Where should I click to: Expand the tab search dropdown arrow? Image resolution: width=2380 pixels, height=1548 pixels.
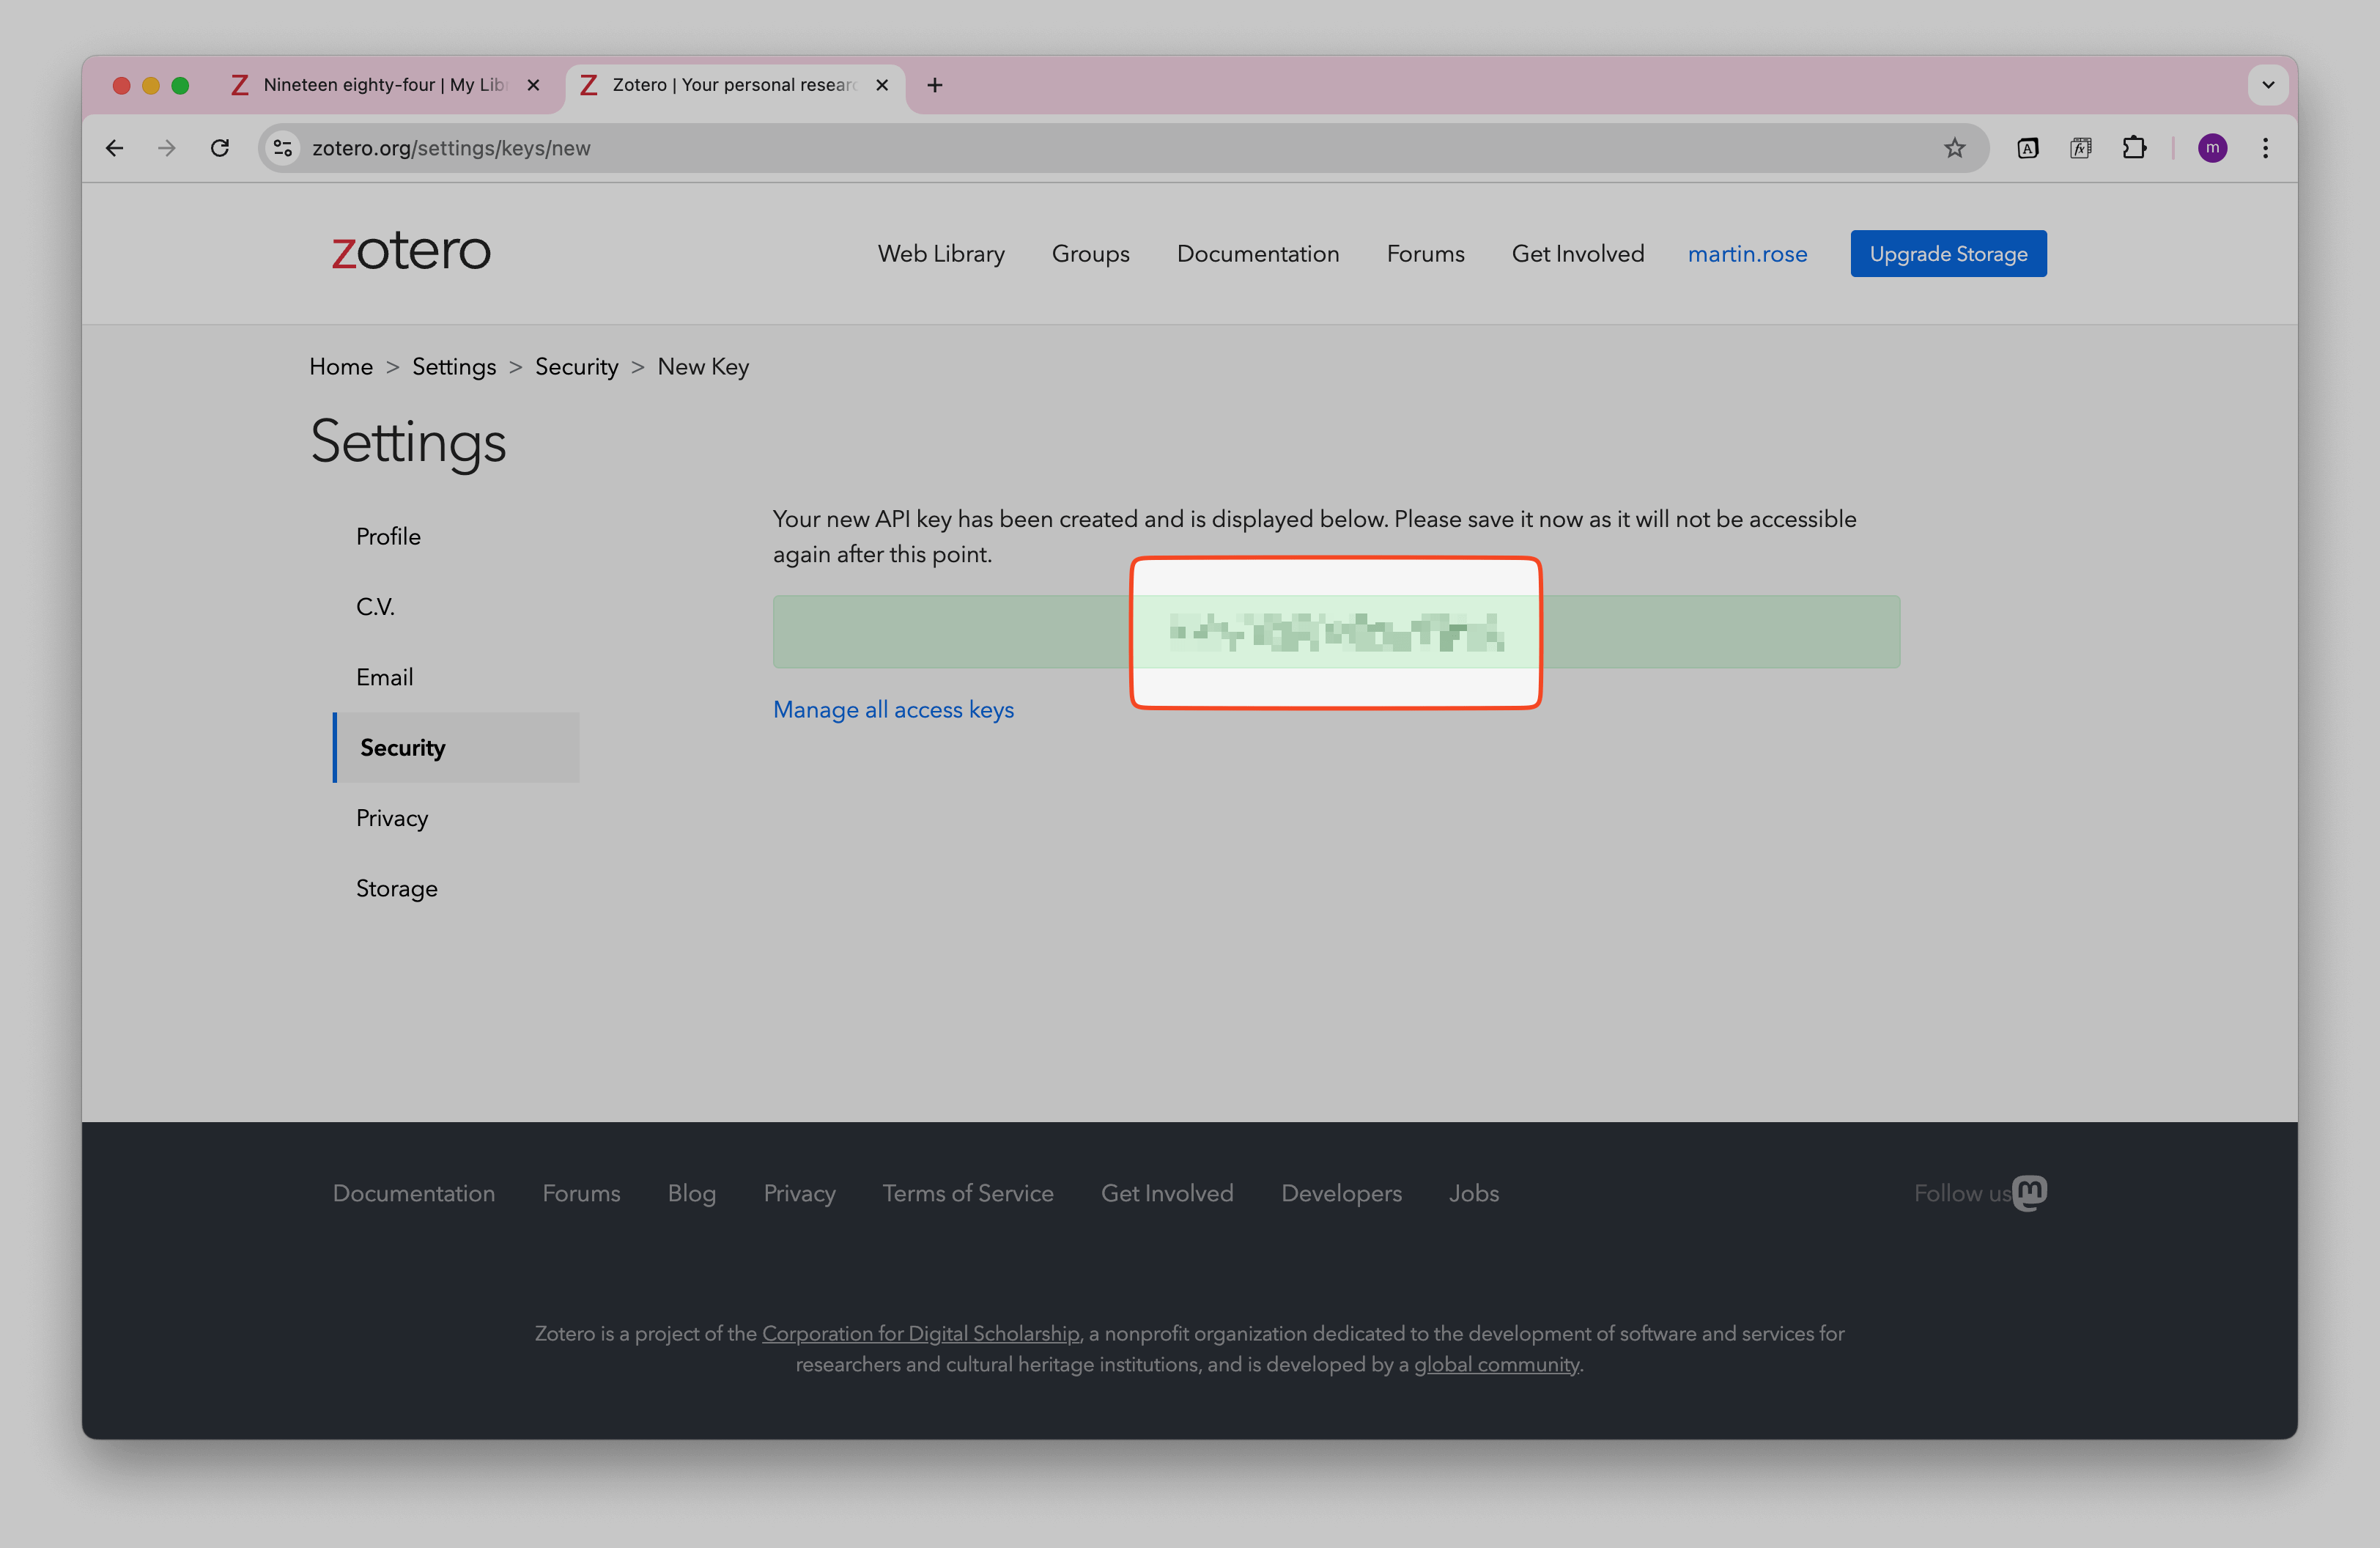[2268, 85]
